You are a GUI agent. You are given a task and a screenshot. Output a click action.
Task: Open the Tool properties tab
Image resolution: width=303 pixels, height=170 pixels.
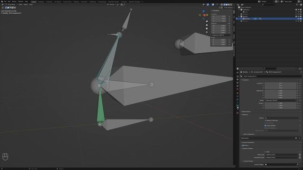(x=238, y=73)
